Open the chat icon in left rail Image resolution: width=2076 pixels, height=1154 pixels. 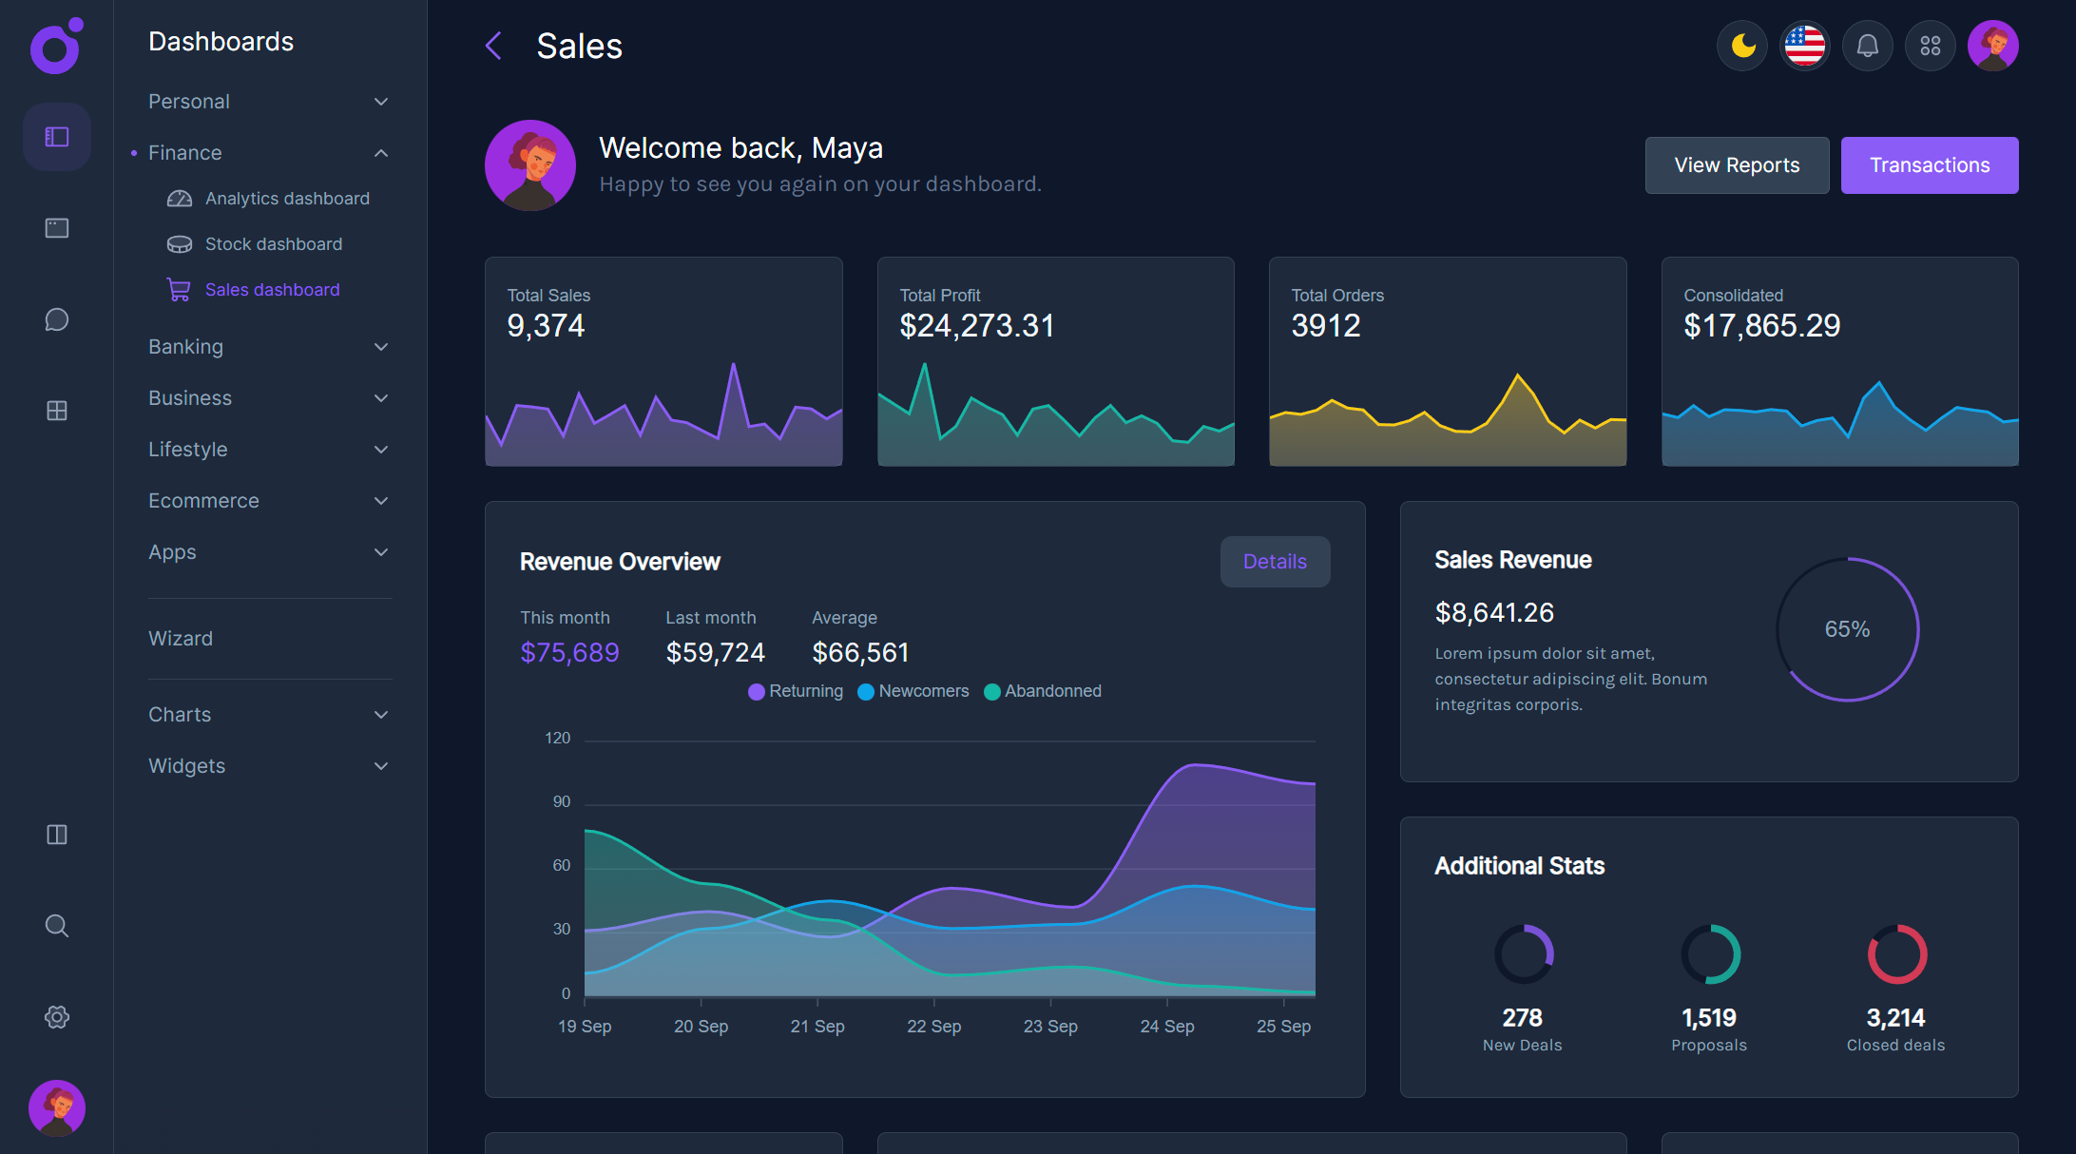tap(56, 319)
